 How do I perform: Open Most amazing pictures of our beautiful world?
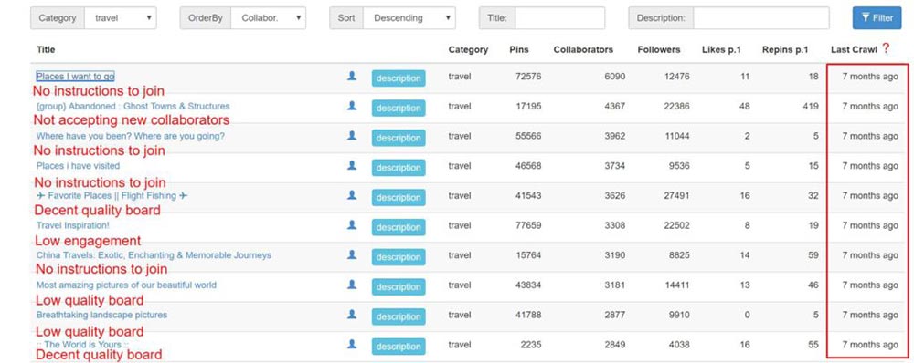[126, 285]
